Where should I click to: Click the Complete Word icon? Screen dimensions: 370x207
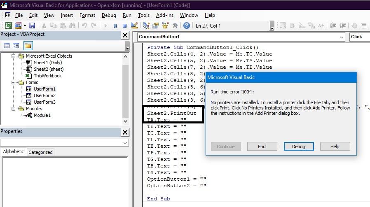click(x=321, y=26)
